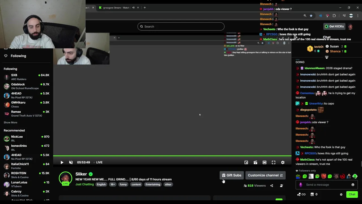Viewport: 362px width, 204px height.
Task: Open browser extensions puzzle icon
Action: point(334,16)
